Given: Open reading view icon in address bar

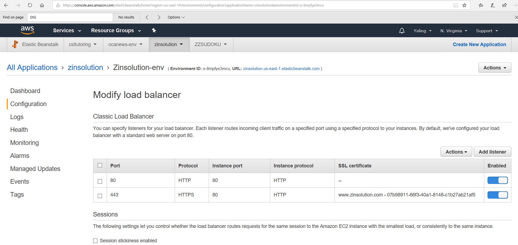Looking at the screenshot, I should coord(455,5).
